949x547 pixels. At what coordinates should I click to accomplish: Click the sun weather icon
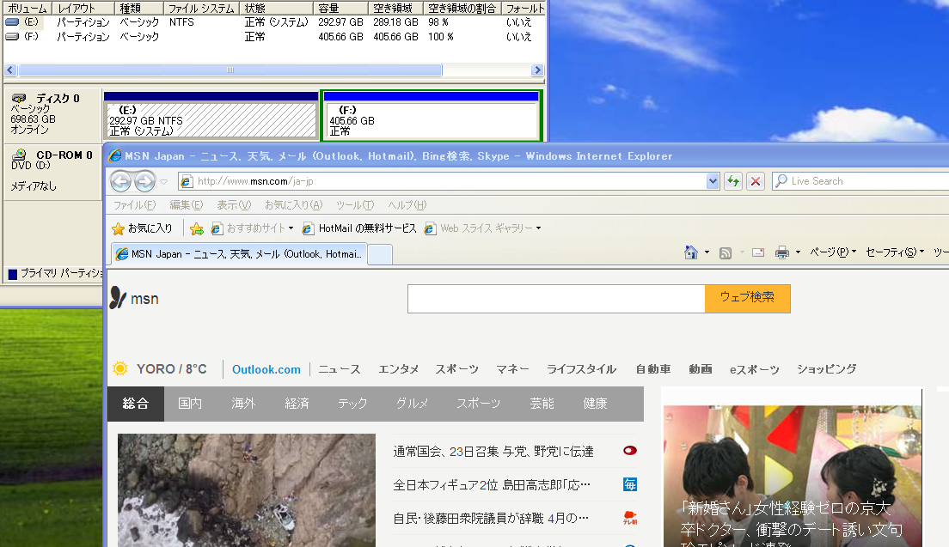(120, 368)
